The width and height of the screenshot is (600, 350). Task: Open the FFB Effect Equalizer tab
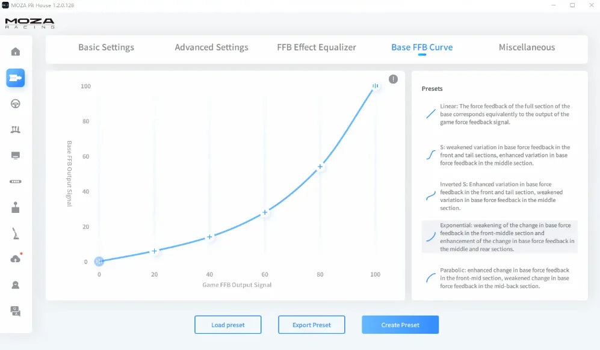point(317,48)
